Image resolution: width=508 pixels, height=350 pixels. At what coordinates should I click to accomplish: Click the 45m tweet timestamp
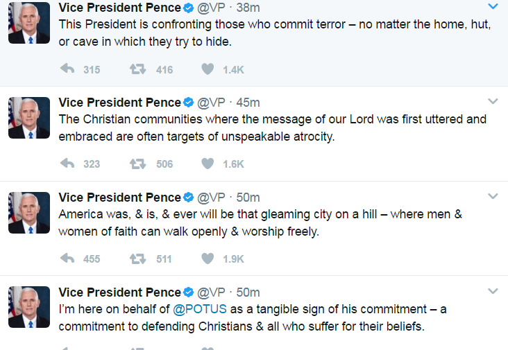pyautogui.click(x=248, y=103)
